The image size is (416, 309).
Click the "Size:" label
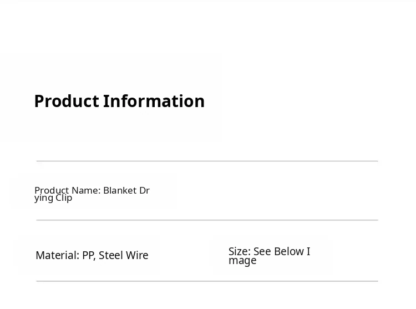240,251
